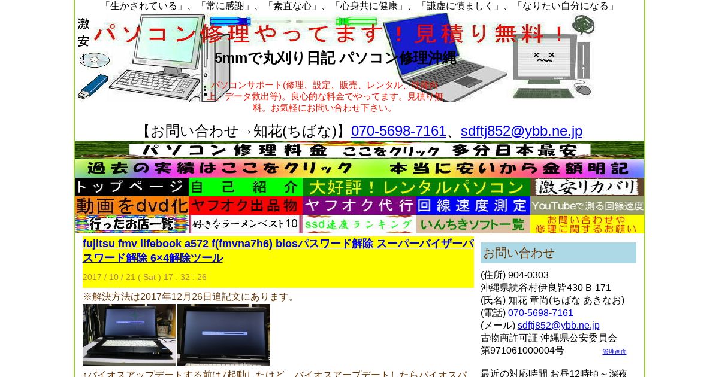Click the パソコン修理やってます headline banner

[x=330, y=34]
